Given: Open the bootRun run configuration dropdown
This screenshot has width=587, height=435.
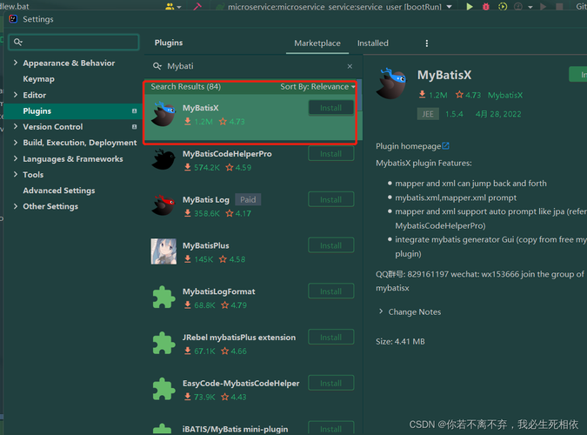Looking at the screenshot, I should click(x=450, y=7).
